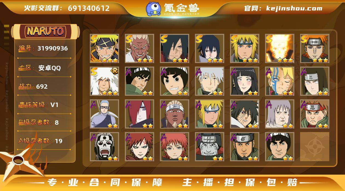Pick the blue-skinned Kisame portrait
The image size is (345, 191).
tap(209, 147)
